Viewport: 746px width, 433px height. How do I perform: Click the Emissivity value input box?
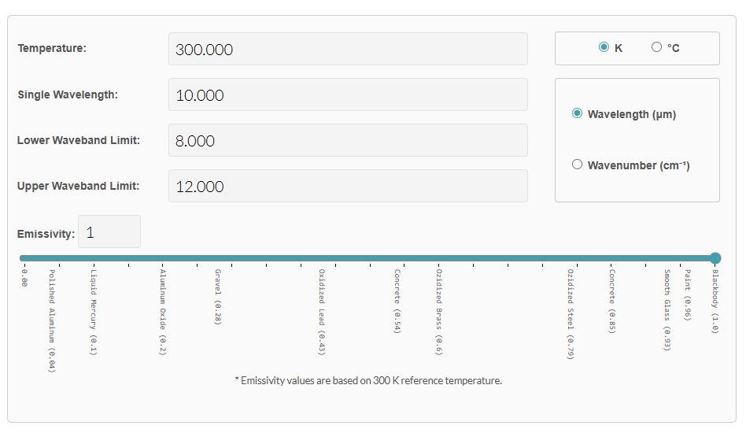tap(109, 232)
